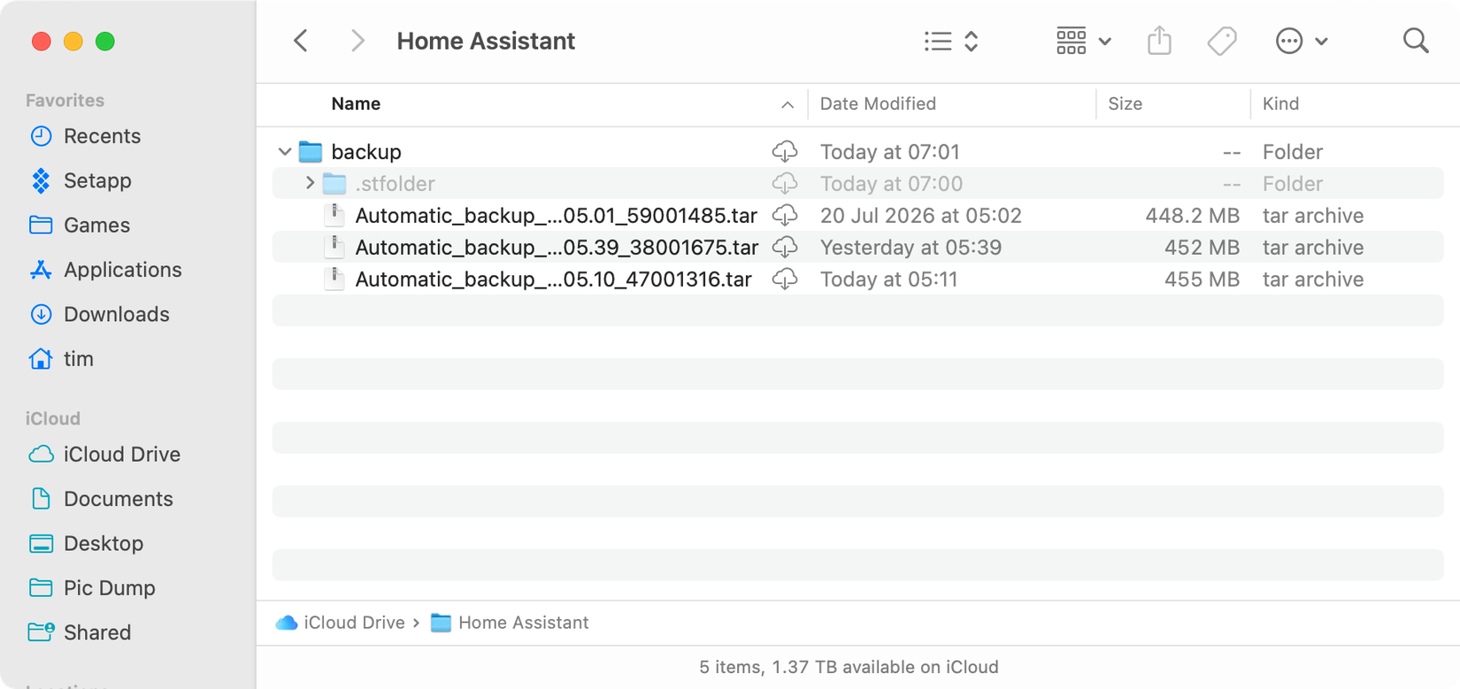The width and height of the screenshot is (1460, 689).
Task: Click the Share toolbar icon
Action: point(1159,41)
